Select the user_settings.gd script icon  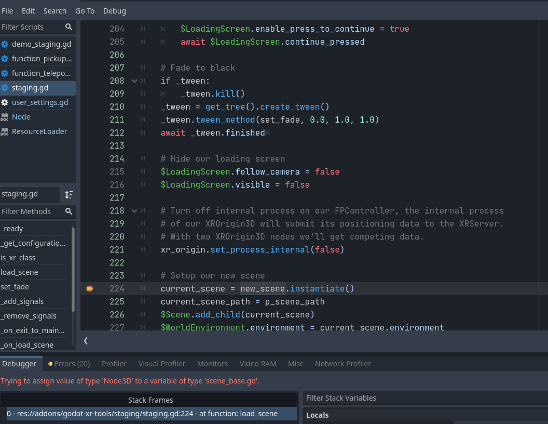[5, 102]
